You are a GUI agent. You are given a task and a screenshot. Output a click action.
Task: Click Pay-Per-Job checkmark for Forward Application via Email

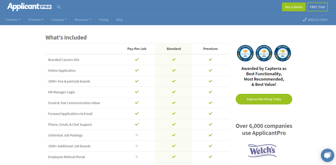pyautogui.click(x=137, y=113)
